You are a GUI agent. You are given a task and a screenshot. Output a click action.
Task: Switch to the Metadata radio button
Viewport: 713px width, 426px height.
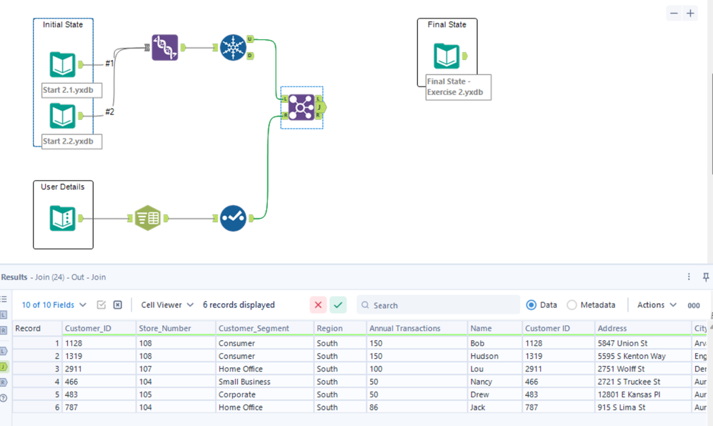[x=572, y=305]
